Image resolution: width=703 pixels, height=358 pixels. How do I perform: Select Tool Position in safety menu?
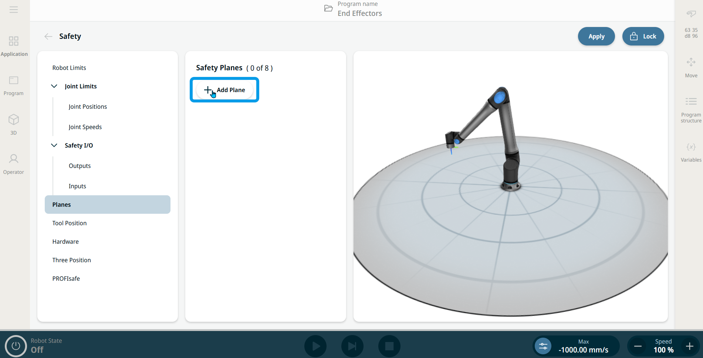point(70,223)
